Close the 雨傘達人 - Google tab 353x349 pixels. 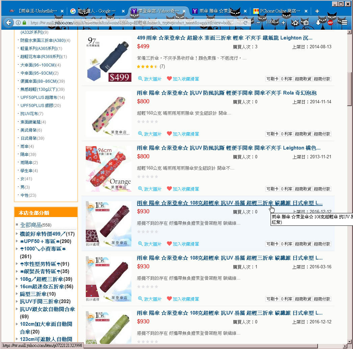[x=123, y=11]
